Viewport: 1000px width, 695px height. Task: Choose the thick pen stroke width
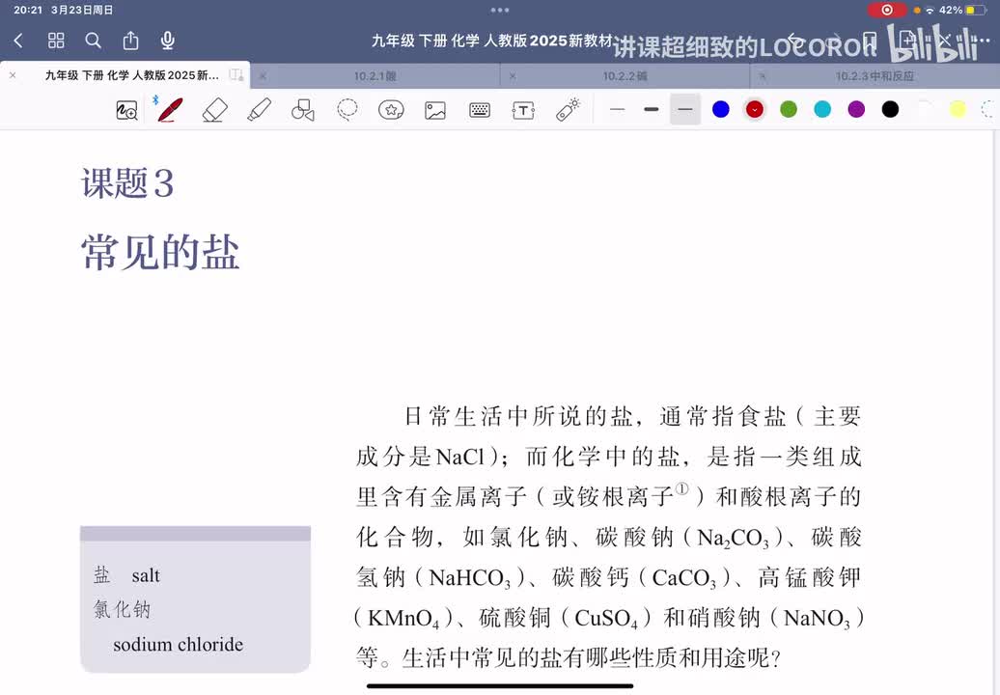tap(652, 110)
